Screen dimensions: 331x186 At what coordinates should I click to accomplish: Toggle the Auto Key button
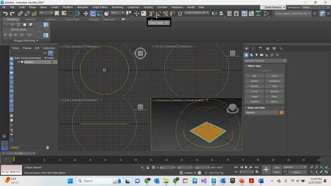[x=277, y=167]
